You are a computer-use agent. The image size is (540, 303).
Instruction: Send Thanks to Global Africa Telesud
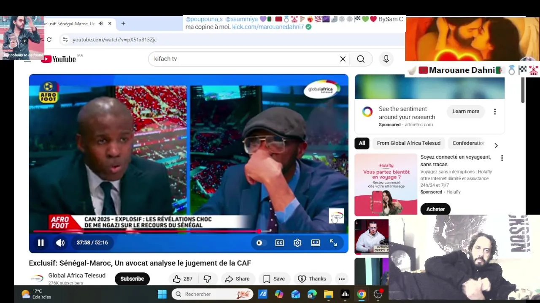312,279
